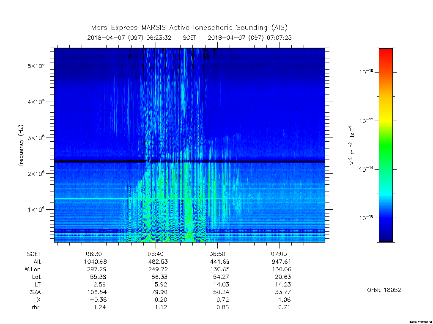
Task: Click the '06:50' time label
Action: tap(217, 254)
